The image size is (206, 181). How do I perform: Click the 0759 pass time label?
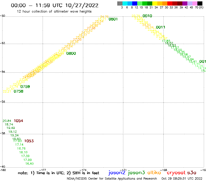click(25, 87)
